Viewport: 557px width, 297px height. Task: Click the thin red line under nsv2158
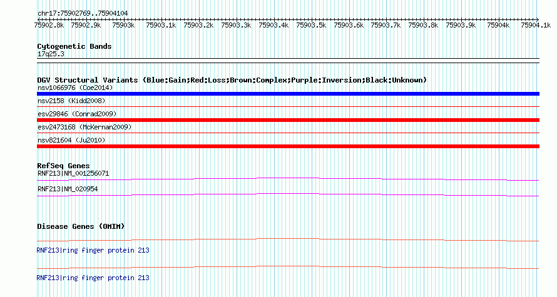pyautogui.click(x=288, y=106)
